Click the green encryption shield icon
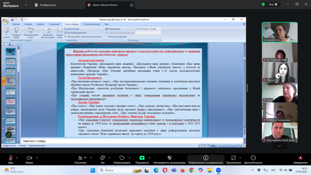 [x=263, y=4]
